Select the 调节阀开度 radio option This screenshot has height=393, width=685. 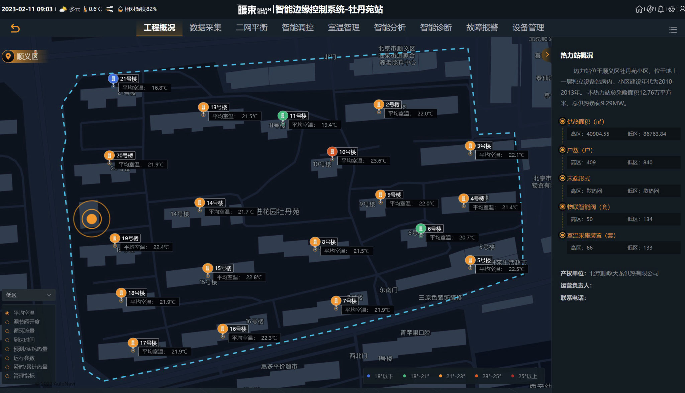click(x=7, y=322)
